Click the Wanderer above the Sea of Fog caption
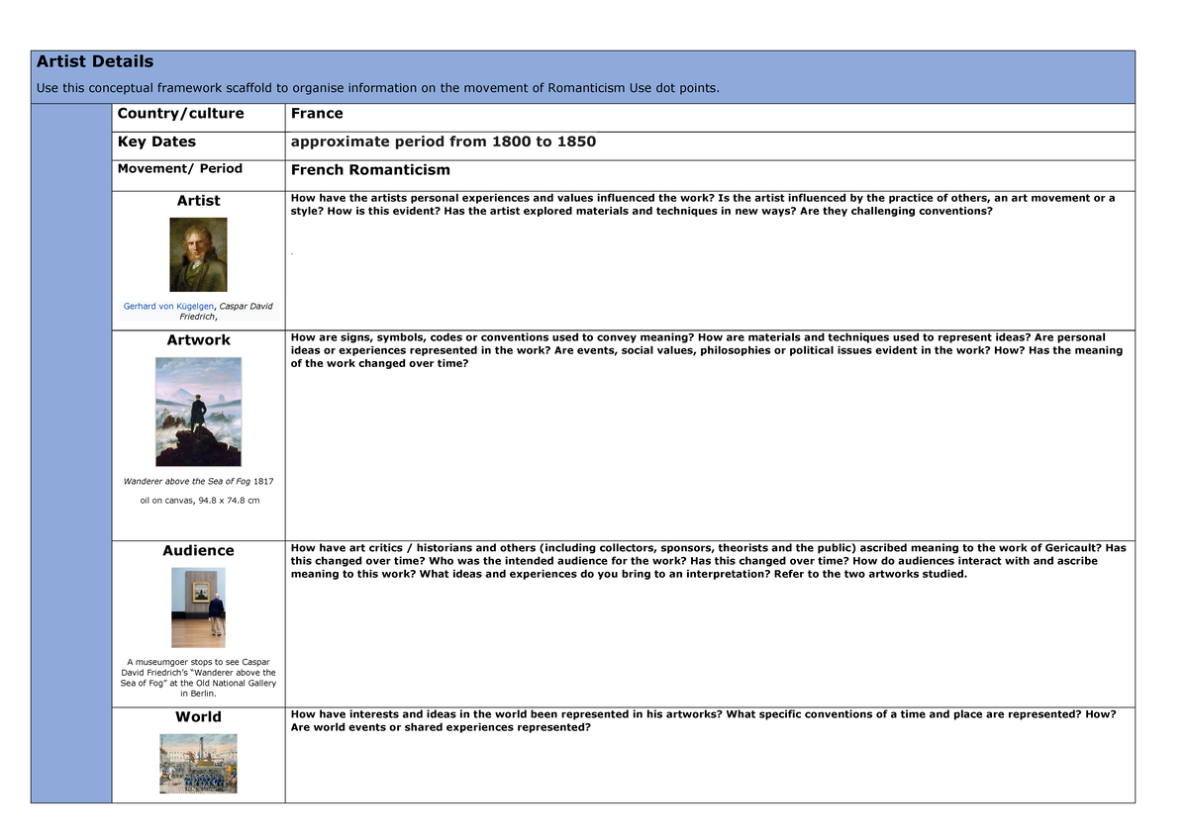This screenshot has height=840, width=1188. pyautogui.click(x=199, y=481)
